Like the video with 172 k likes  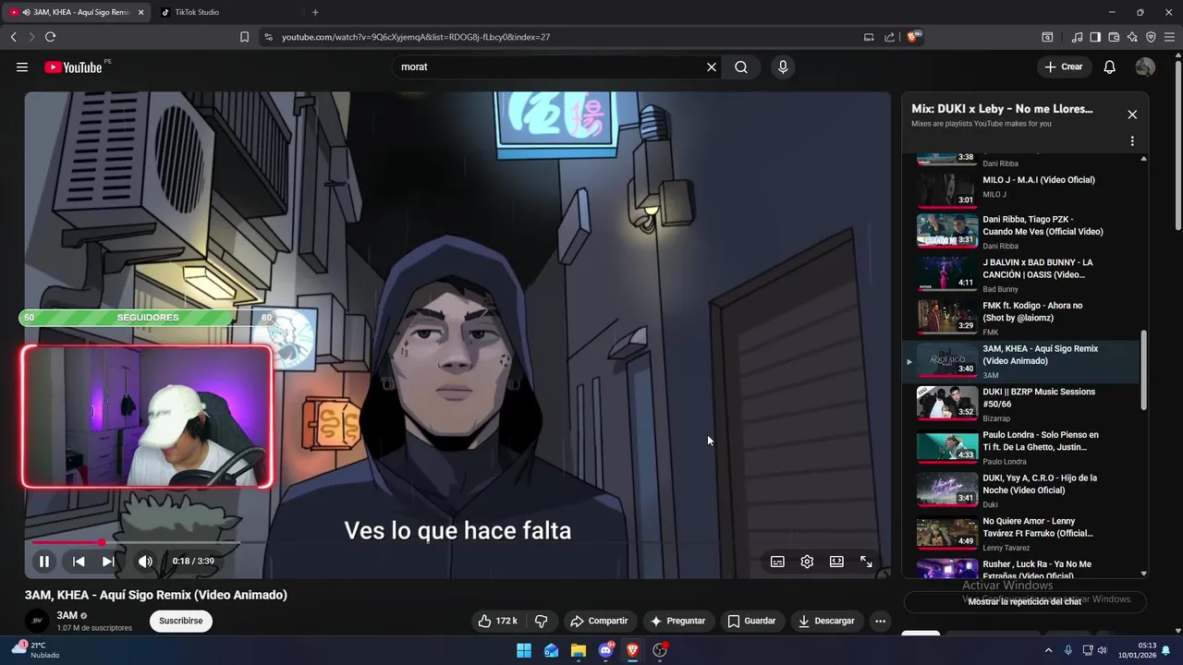click(x=497, y=622)
